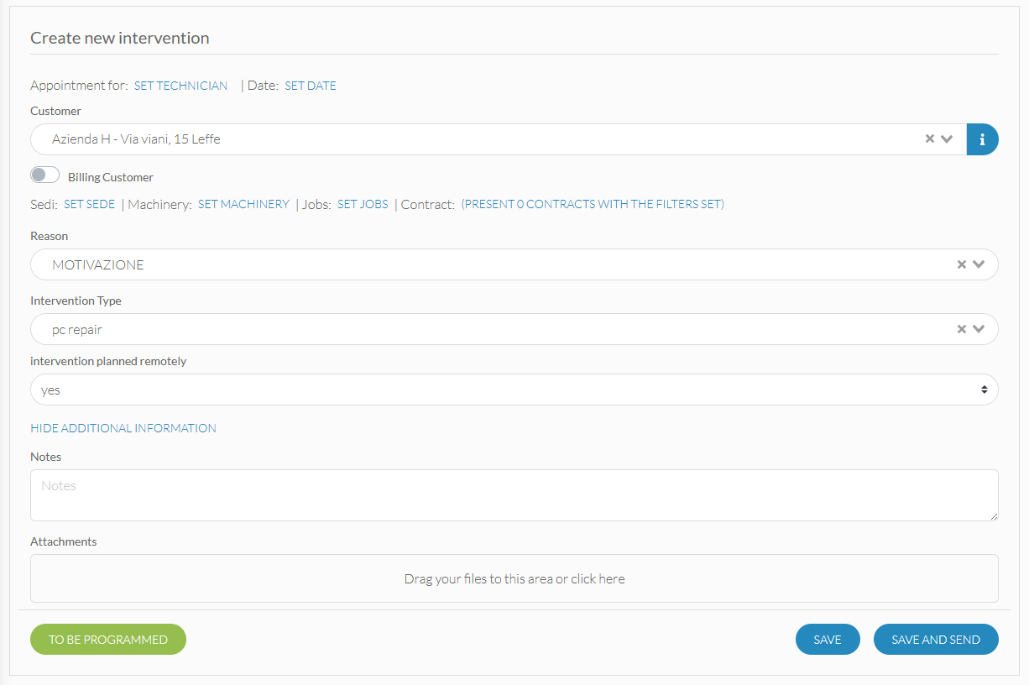Click the SAVE AND SEND button
The width and height of the screenshot is (1029, 685).
(x=936, y=640)
